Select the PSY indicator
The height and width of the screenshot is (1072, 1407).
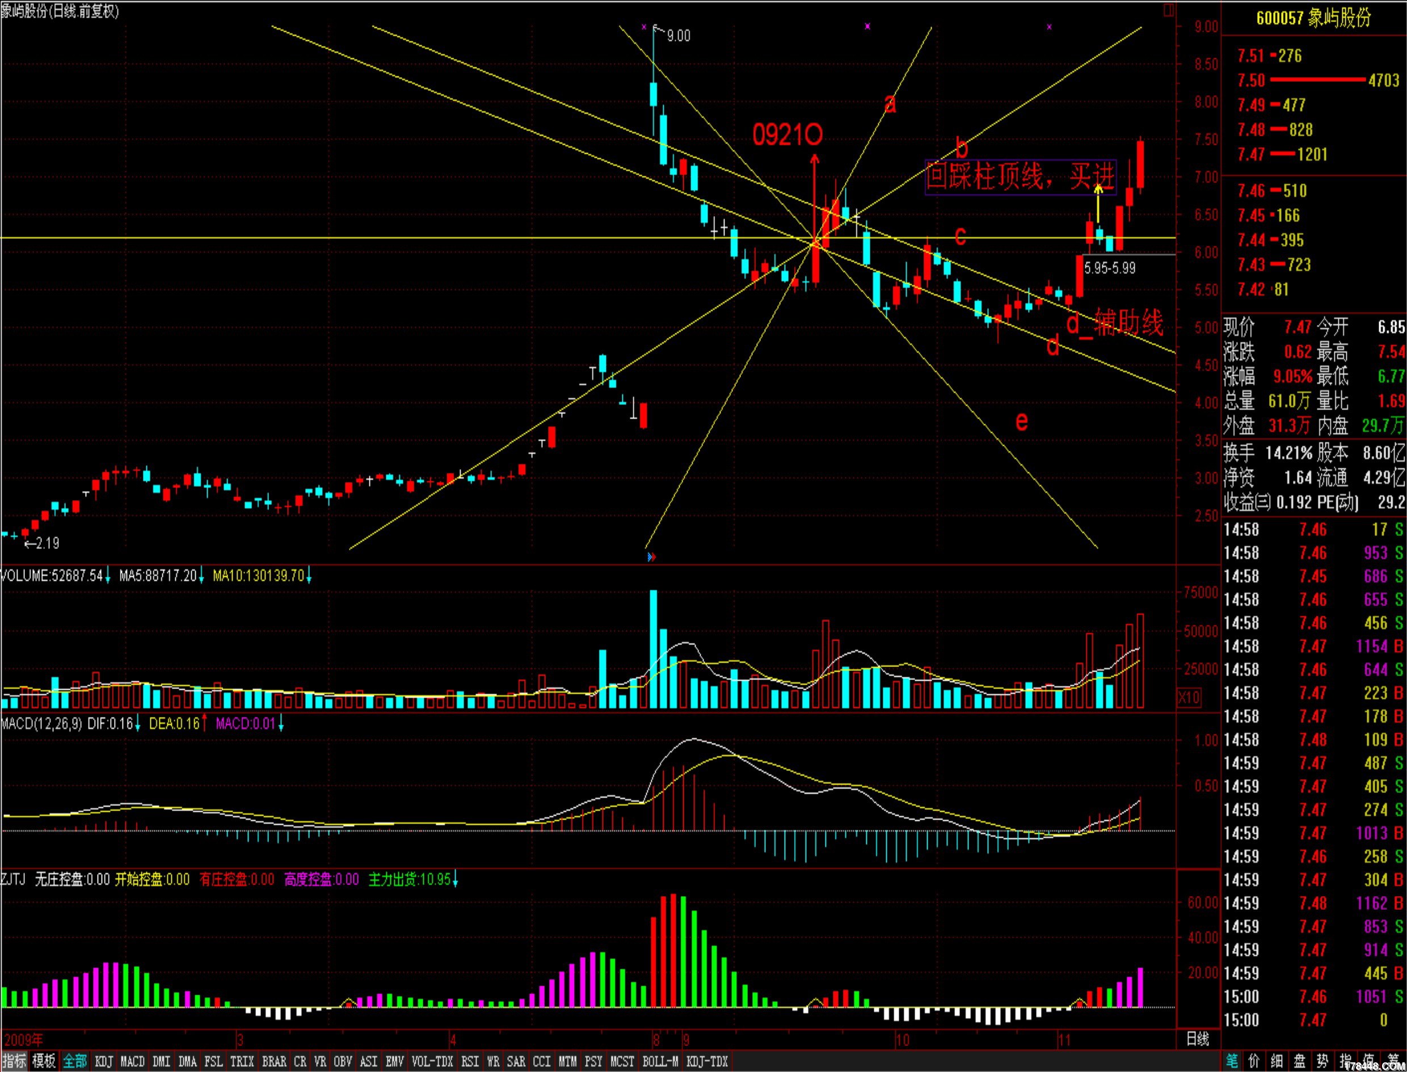pyautogui.click(x=594, y=1062)
